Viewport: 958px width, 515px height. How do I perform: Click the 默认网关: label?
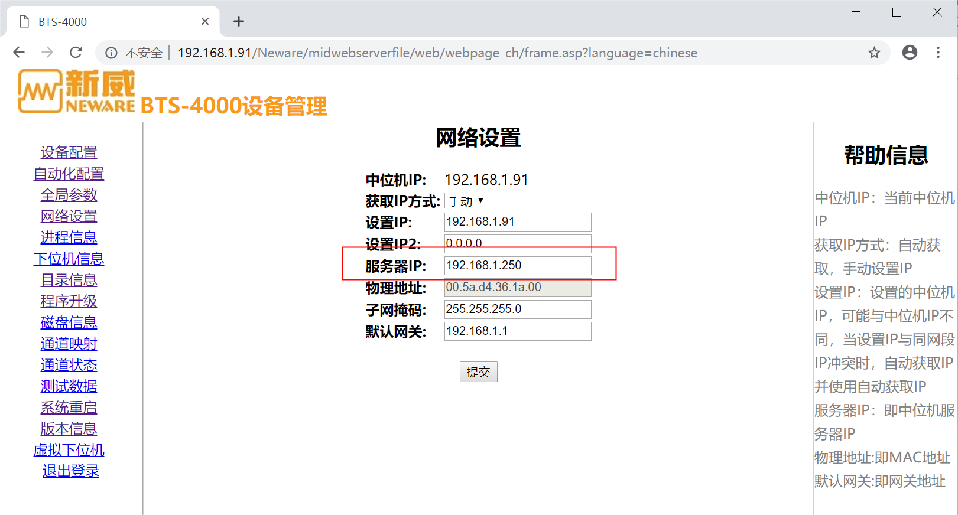[x=396, y=332]
